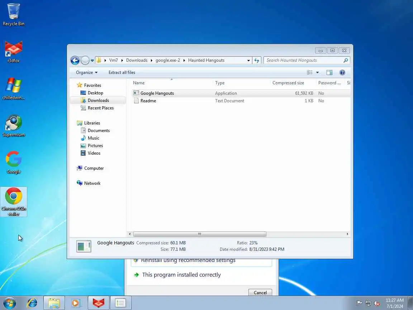Select the Google desktop icon
Image resolution: width=413 pixels, height=310 pixels.
[x=13, y=163]
